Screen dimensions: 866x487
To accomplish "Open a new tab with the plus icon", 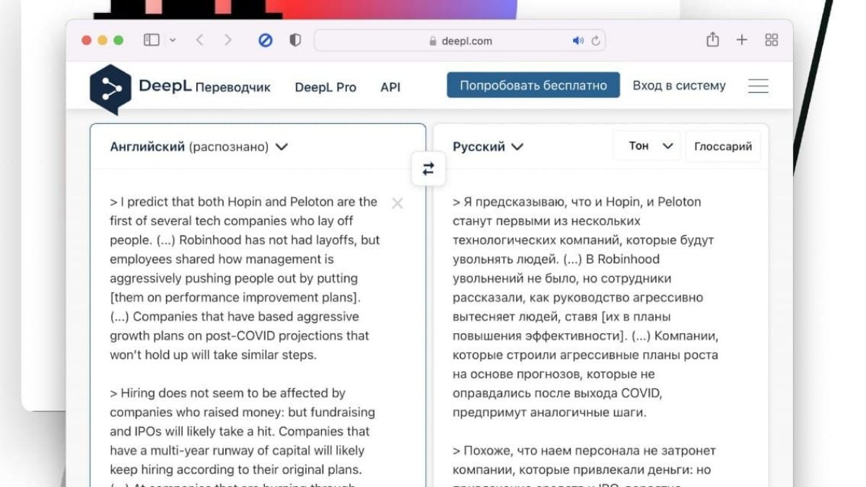I will 742,40.
